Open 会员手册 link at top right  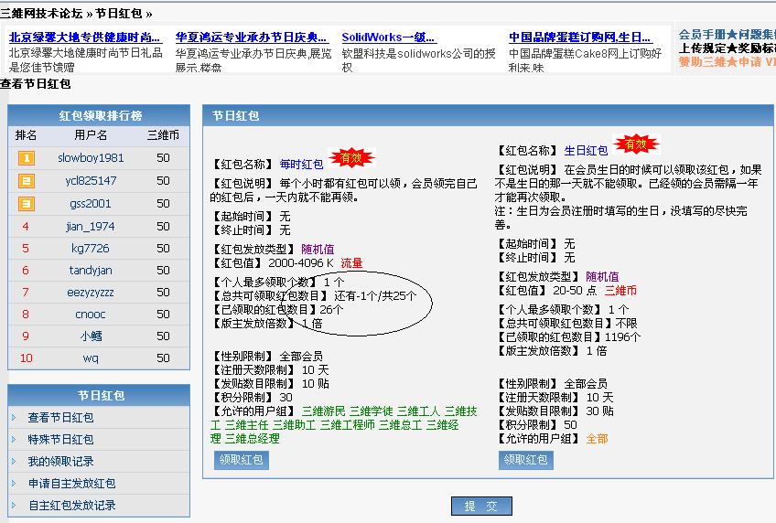[x=703, y=35]
